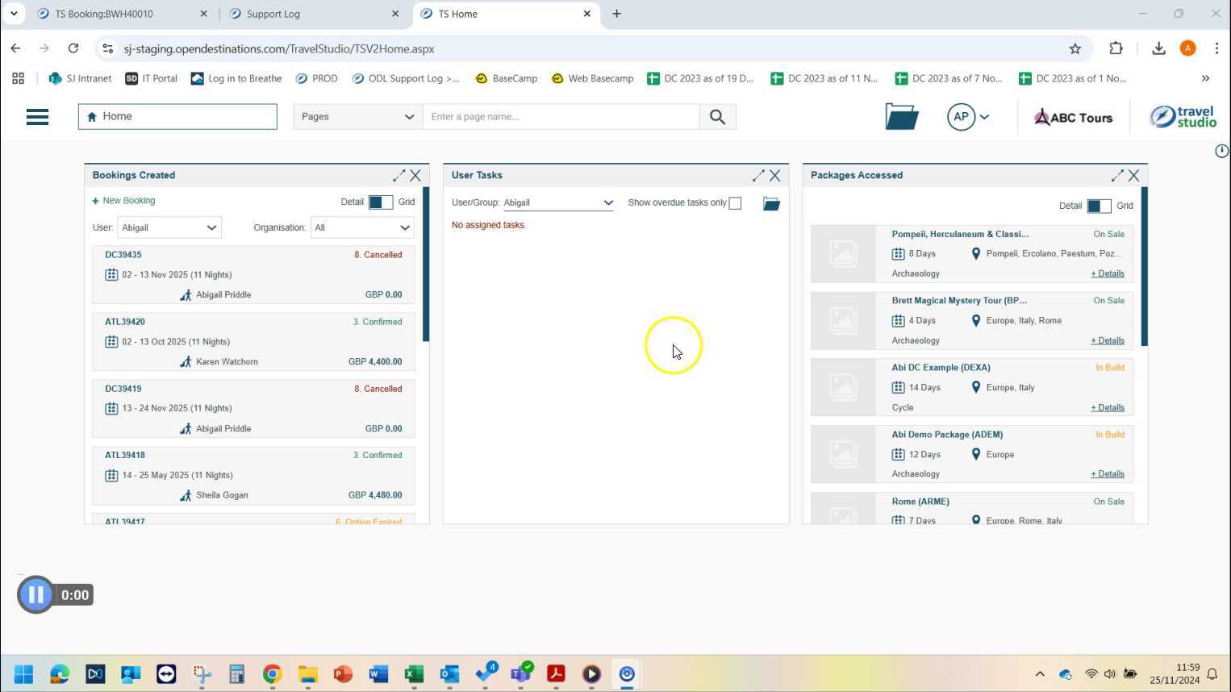Enable Show overdue tasks only checkbox
1231x692 pixels.
pos(735,203)
